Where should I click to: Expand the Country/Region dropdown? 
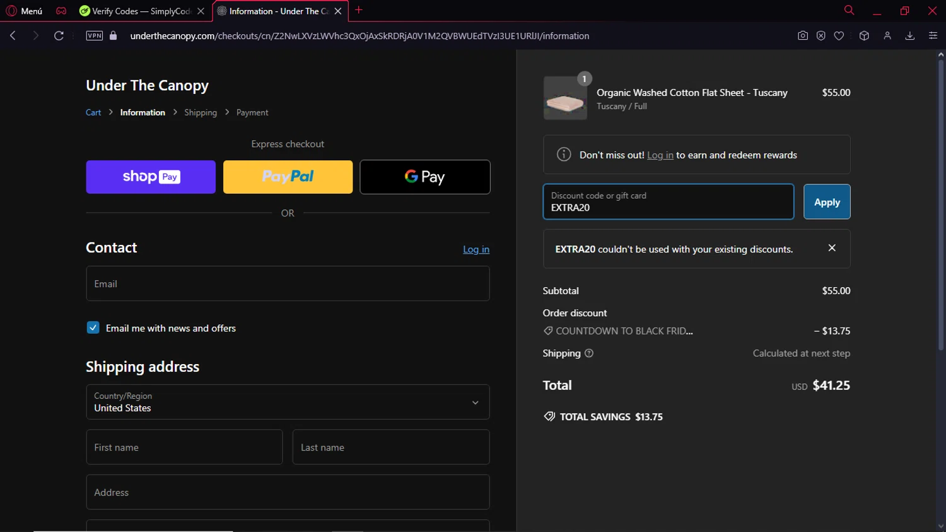(x=288, y=402)
